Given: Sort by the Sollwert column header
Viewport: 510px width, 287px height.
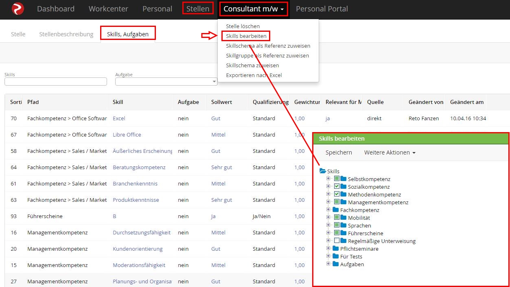Looking at the screenshot, I should point(222,102).
